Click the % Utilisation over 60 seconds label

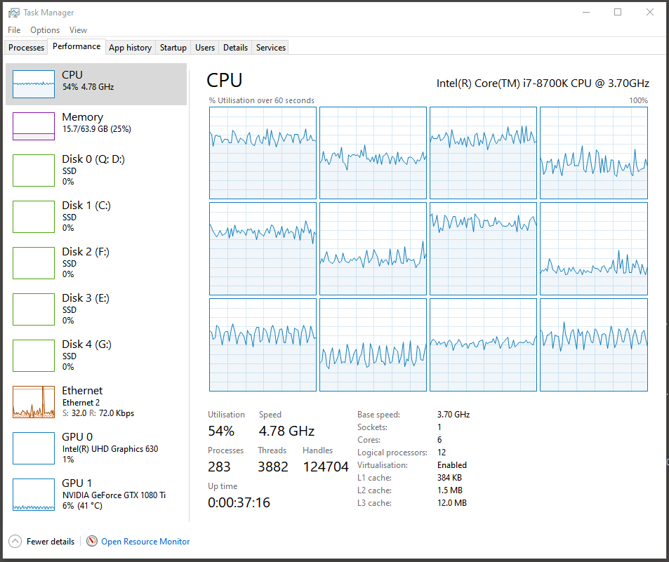[x=262, y=100]
